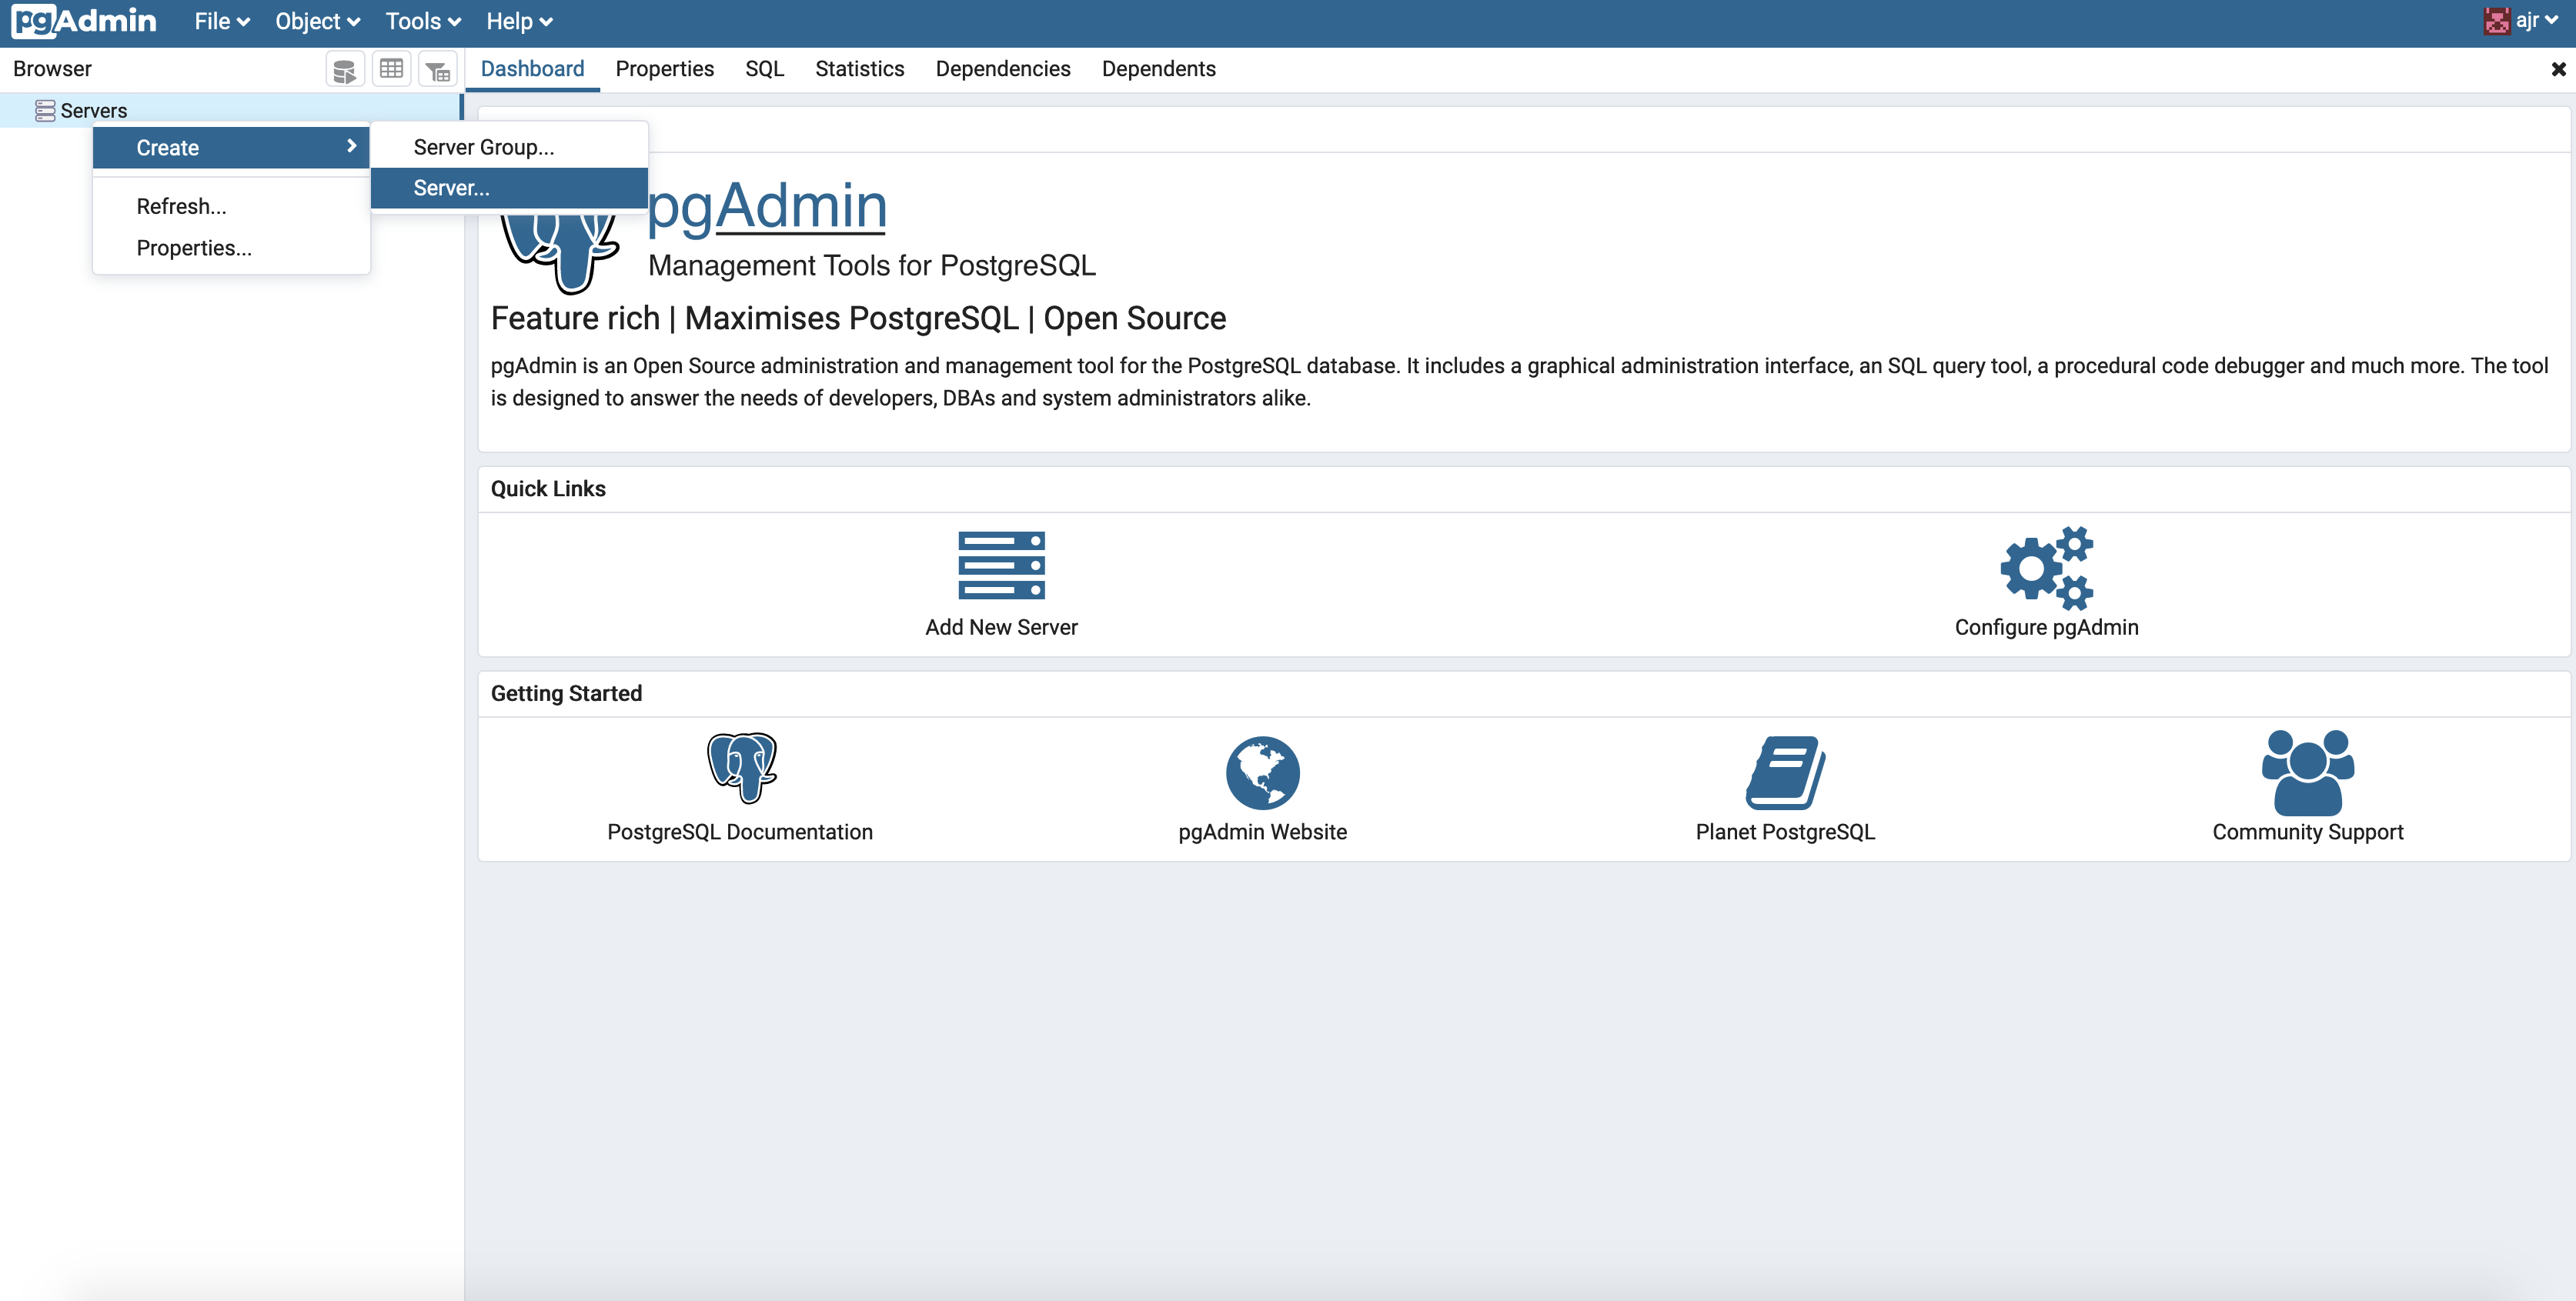Image resolution: width=2576 pixels, height=1301 pixels.
Task: Expand the Create submenu
Action: point(231,147)
